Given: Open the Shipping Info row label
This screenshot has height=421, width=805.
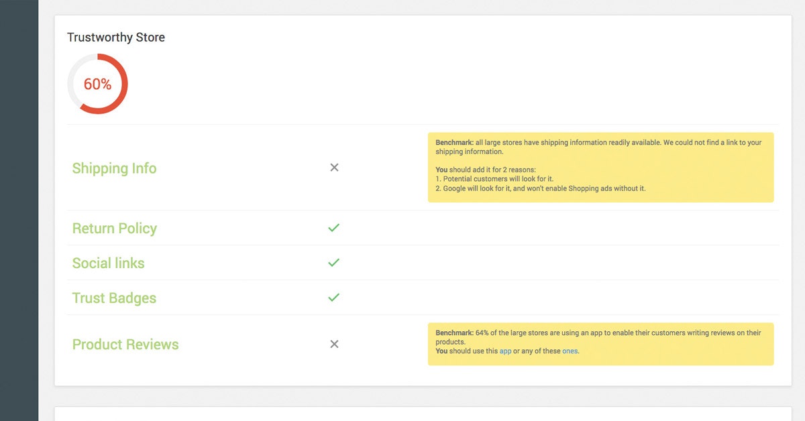Looking at the screenshot, I should pyautogui.click(x=114, y=168).
